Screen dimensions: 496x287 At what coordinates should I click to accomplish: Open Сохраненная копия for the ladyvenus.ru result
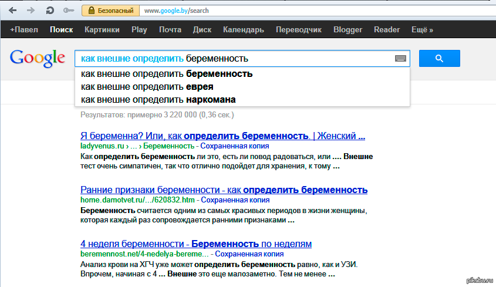tap(236, 146)
